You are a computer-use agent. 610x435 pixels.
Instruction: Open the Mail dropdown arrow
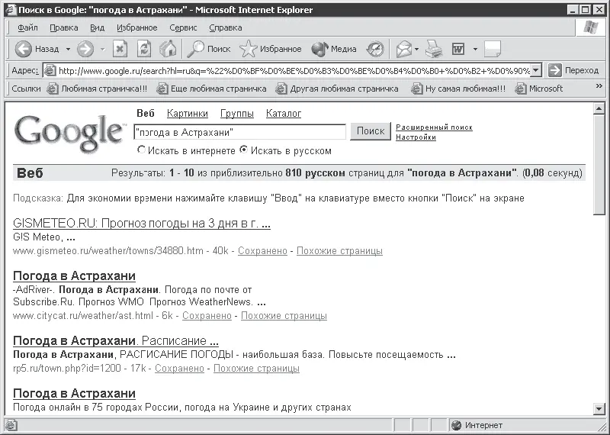(x=416, y=49)
